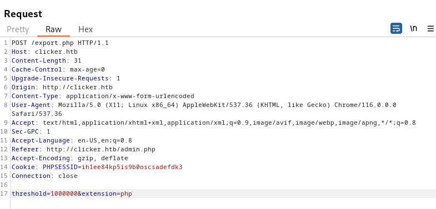Viewport: 436px width, 209px height.
Task: Click the Accept-Encoding gzip, deflate line
Action: click(70, 159)
